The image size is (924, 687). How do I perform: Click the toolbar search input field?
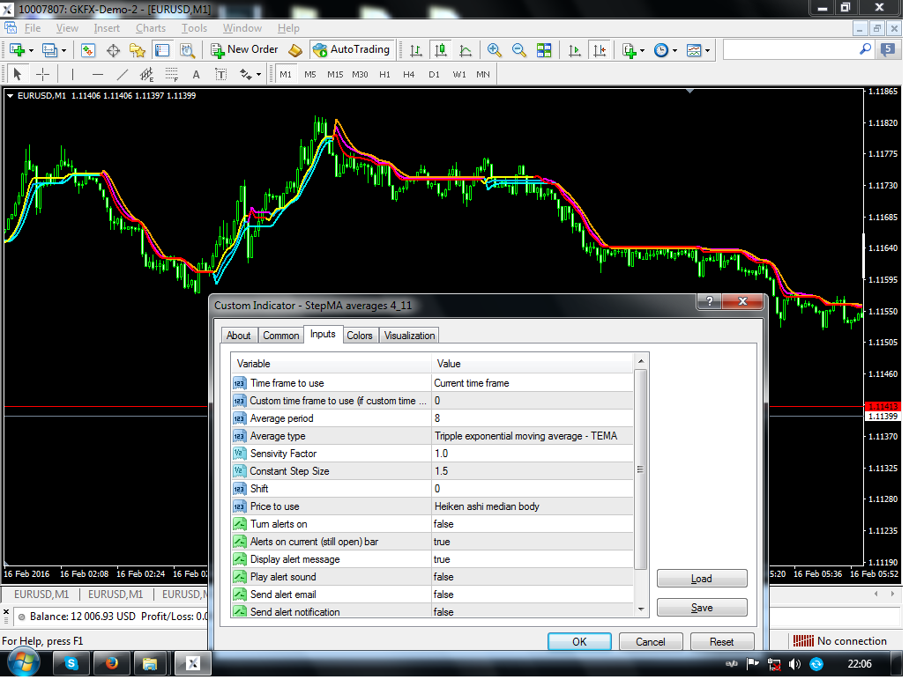click(x=792, y=50)
